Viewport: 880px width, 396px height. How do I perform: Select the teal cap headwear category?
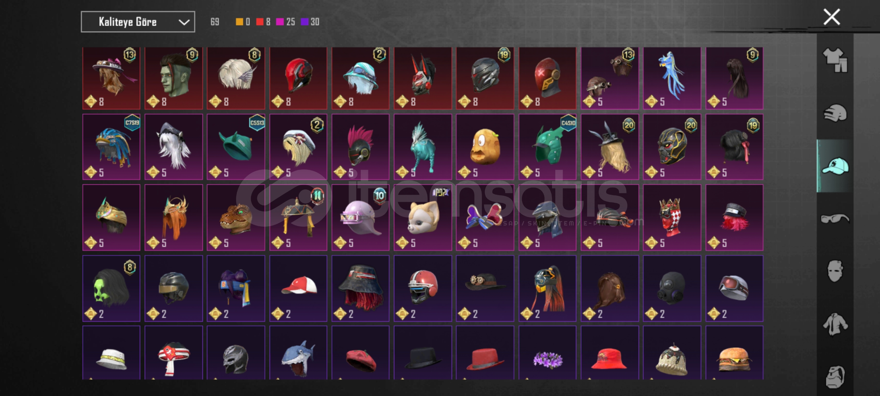pos(835,166)
